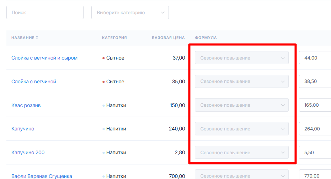Focus the price input showing 5,50
The width and height of the screenshot is (331, 179).
(x=315, y=153)
